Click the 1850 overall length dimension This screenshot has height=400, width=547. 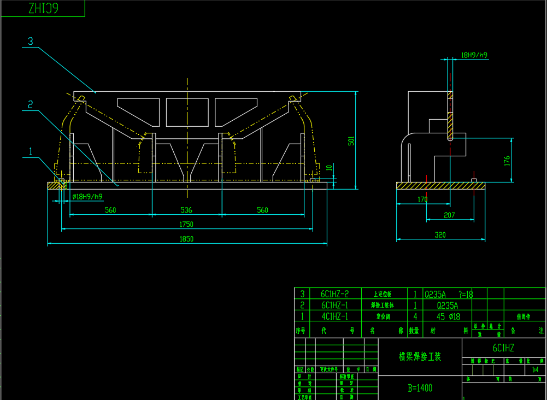coord(187,239)
